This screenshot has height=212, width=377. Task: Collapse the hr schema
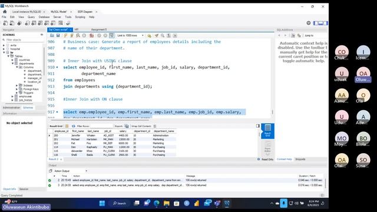click(4, 52)
